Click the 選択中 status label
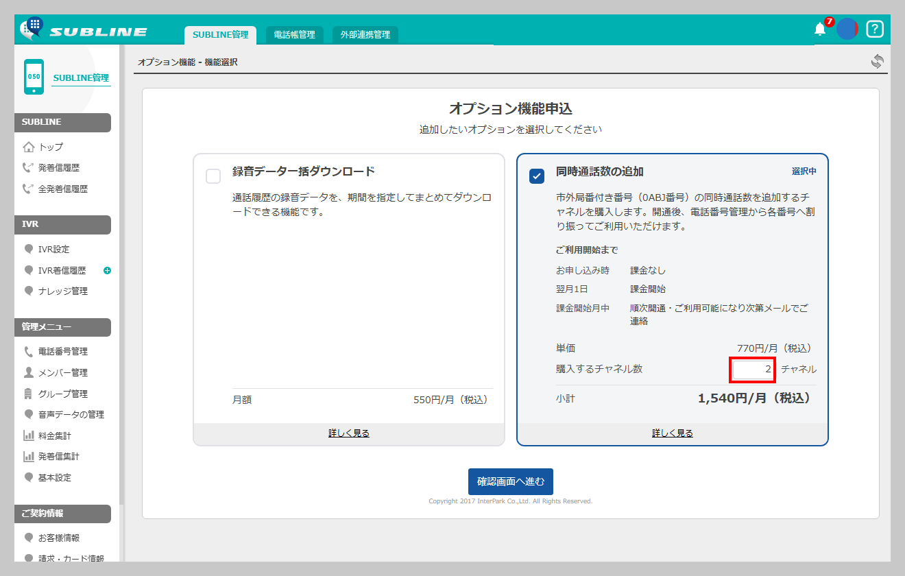Image resolution: width=905 pixels, height=576 pixels. pos(804,171)
